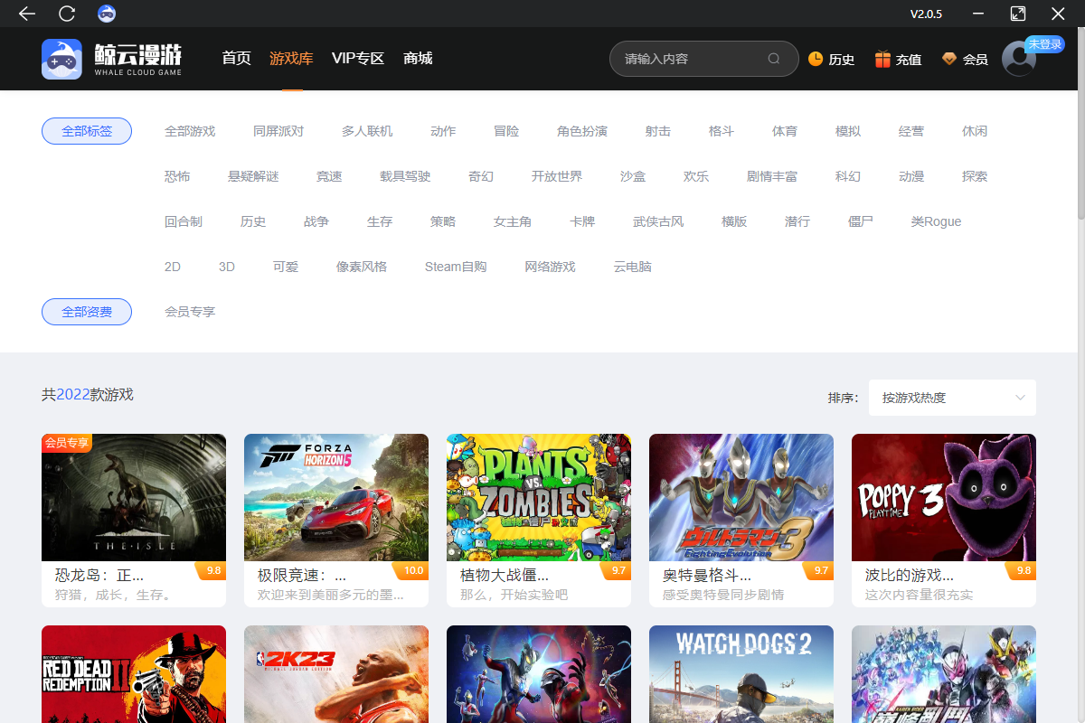Click the Steam自购 tag

[x=456, y=267]
